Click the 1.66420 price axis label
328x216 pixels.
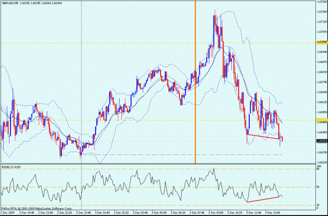click(x=322, y=132)
